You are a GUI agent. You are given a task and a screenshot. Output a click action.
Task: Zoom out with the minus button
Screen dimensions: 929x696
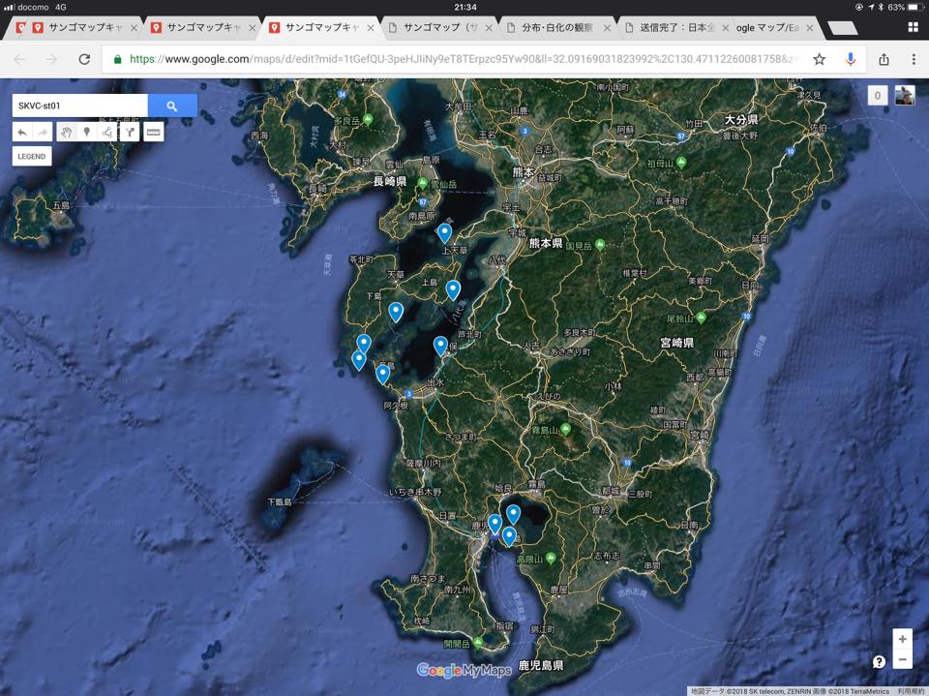[902, 660]
